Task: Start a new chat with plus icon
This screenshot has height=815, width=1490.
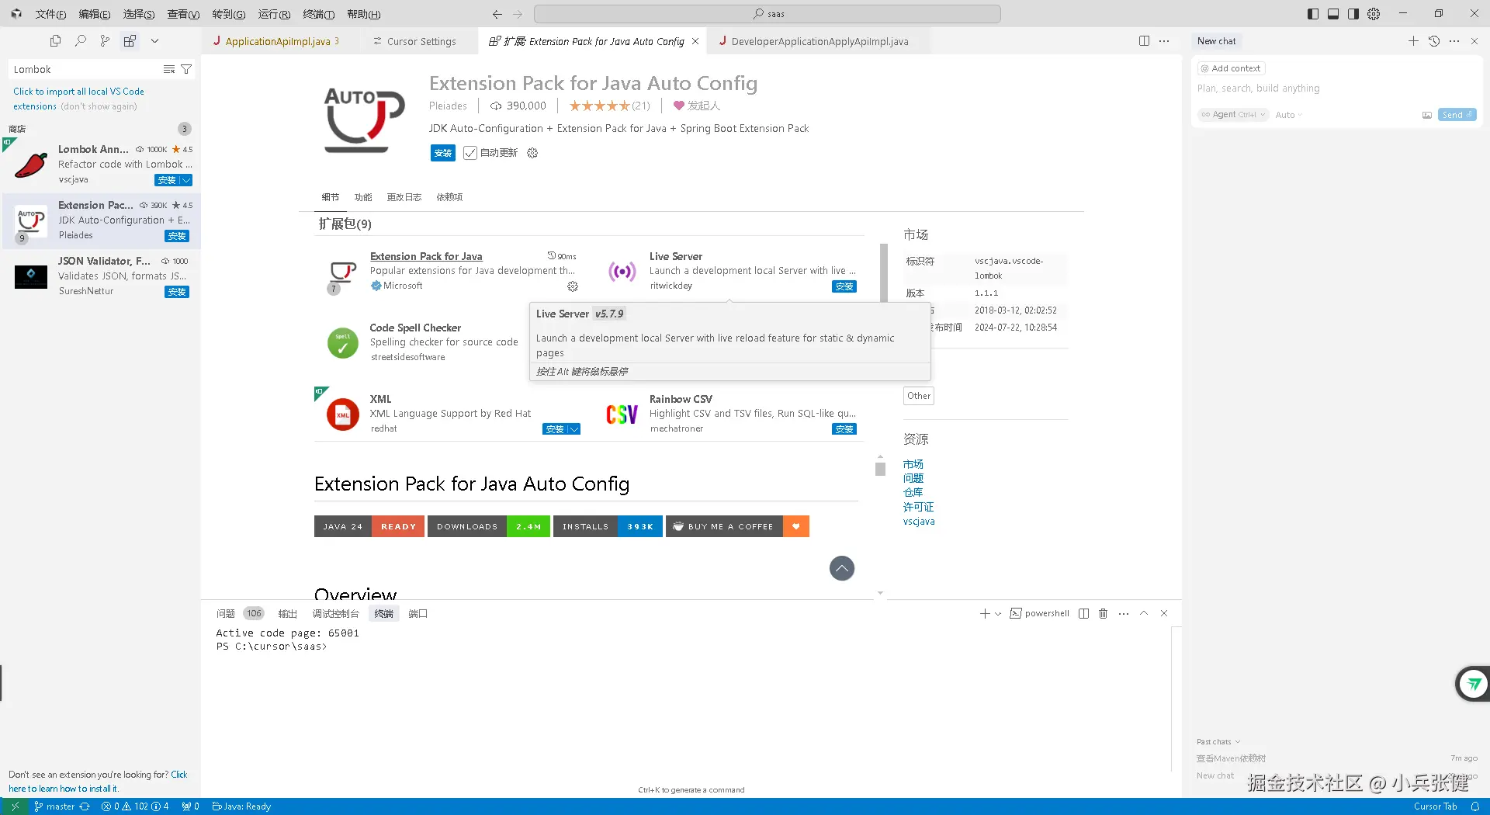Action: pos(1413,41)
